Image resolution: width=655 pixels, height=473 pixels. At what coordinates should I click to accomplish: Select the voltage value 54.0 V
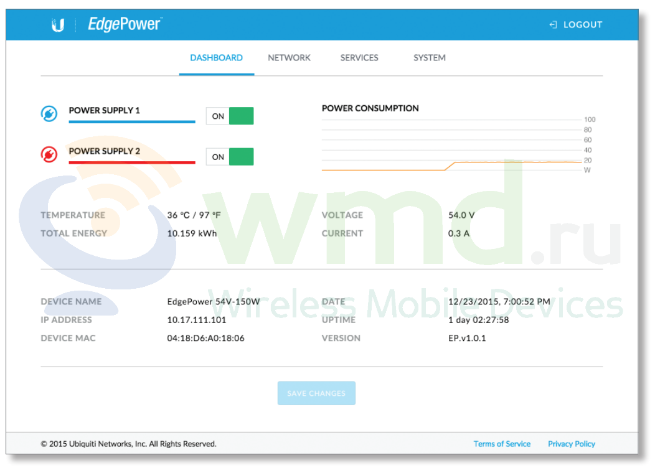461,215
